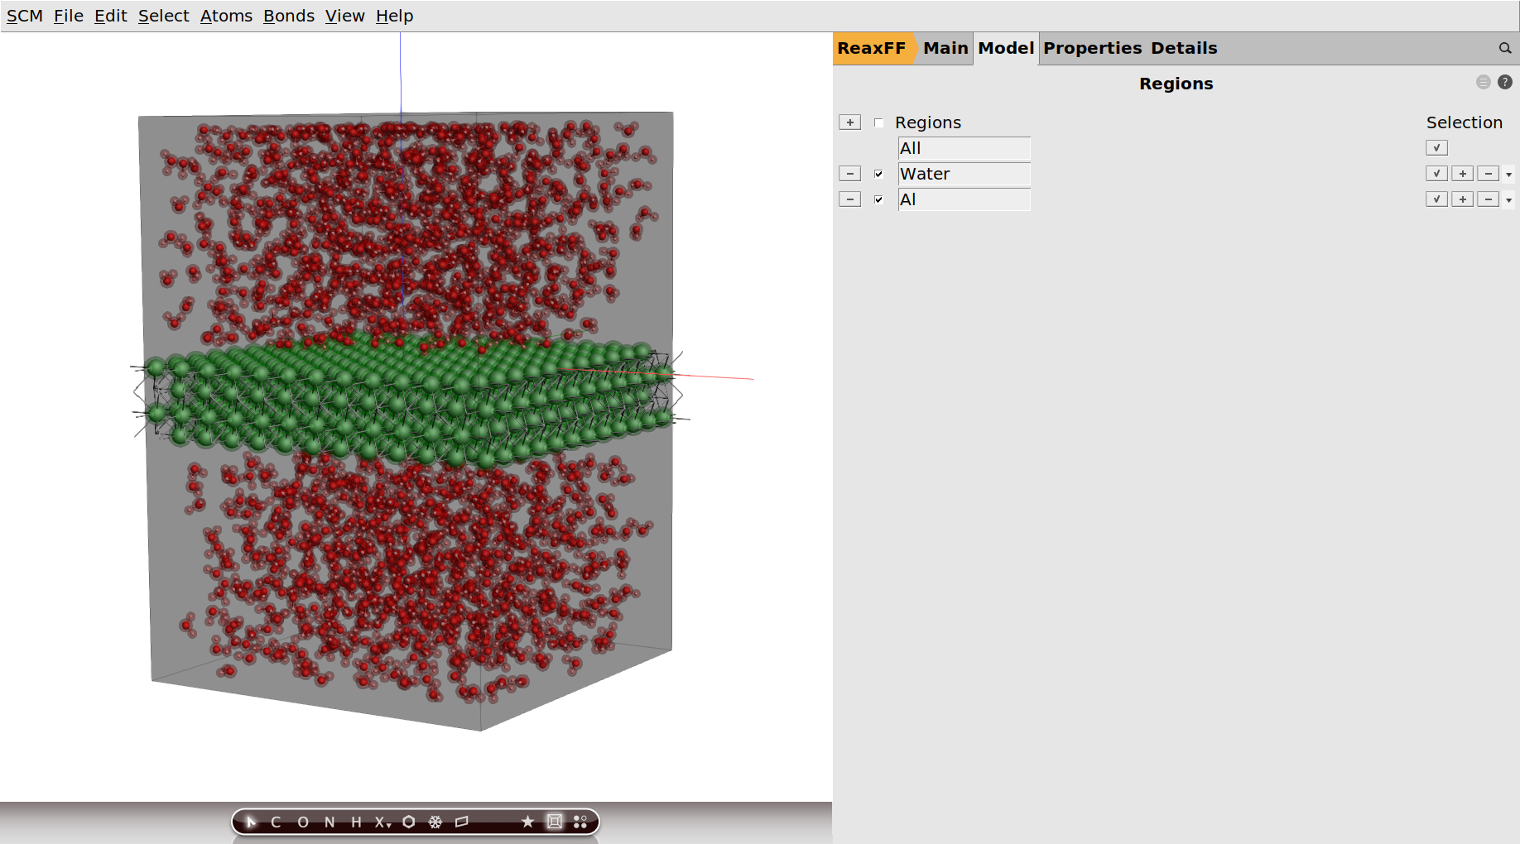
Task: Open the Atoms menu
Action: pyautogui.click(x=226, y=16)
